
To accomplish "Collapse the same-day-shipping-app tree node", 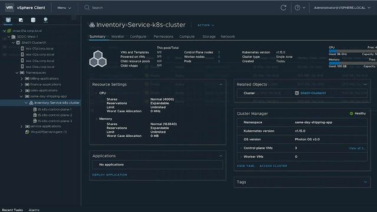I will (x=21, y=97).
